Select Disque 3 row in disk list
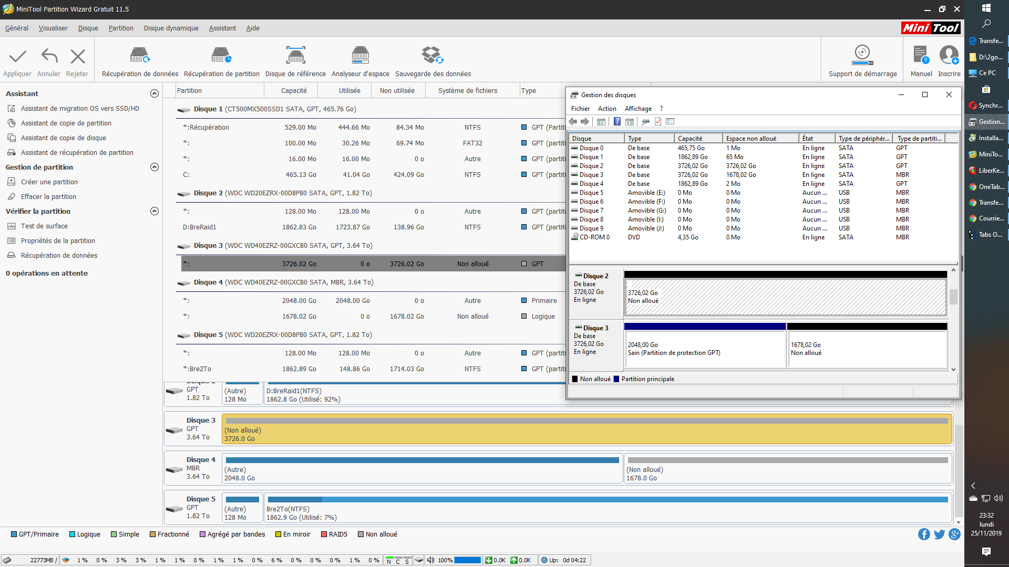Screen dimensions: 1009x567 tap(591, 175)
